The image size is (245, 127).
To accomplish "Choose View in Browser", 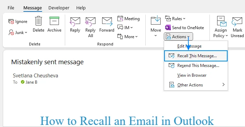I will click(196, 75).
